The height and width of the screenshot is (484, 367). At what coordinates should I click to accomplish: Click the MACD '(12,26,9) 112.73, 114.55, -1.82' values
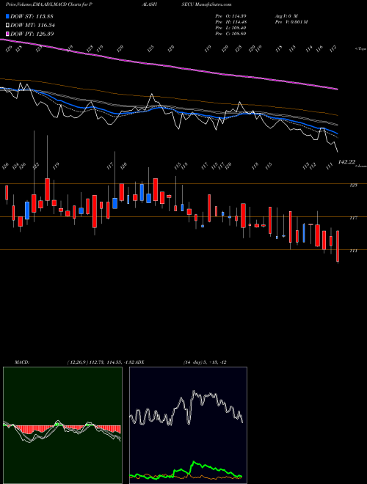coord(101,362)
